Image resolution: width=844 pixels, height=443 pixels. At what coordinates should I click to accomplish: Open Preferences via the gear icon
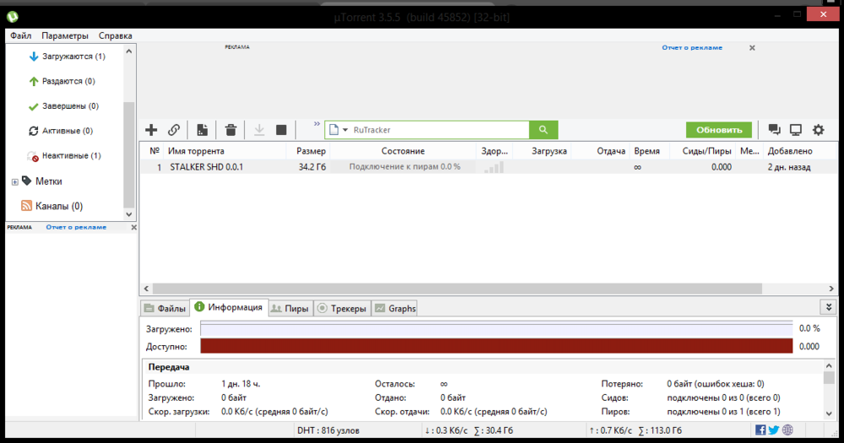coord(818,130)
